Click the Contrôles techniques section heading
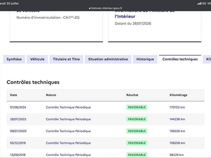 coord(33,82)
